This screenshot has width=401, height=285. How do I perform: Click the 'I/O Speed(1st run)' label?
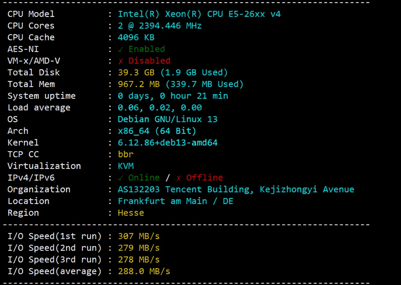tap(54, 236)
